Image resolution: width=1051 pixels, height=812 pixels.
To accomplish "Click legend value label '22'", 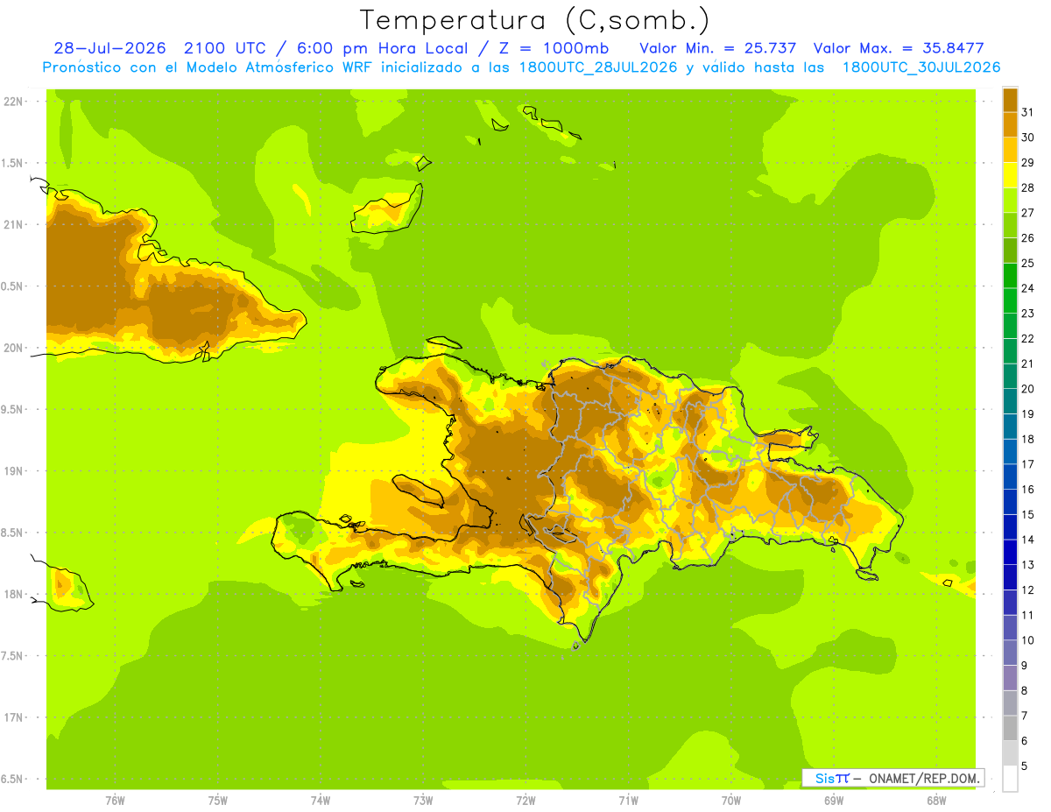I will coord(1028,338).
